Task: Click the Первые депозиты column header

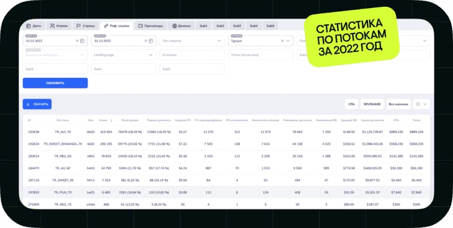Action: coord(159,120)
